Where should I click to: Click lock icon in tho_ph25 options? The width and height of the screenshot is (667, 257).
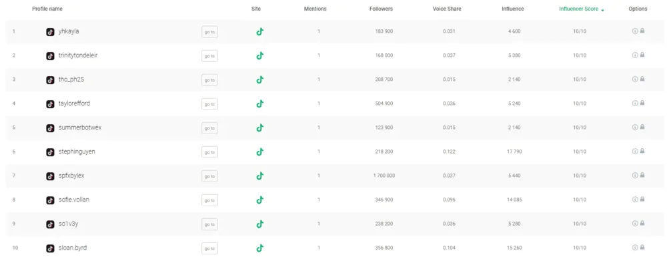(x=642, y=79)
